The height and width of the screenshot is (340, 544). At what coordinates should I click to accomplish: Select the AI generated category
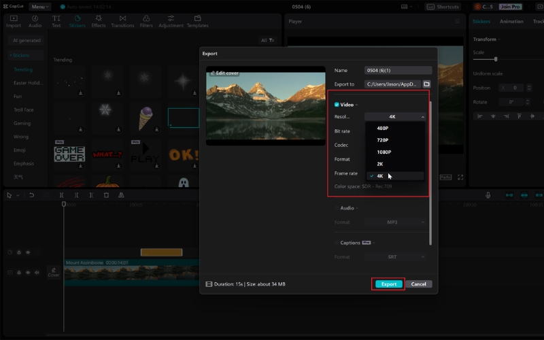point(27,40)
